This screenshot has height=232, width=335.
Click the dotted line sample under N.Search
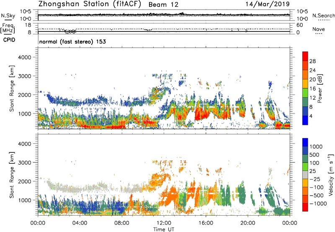click(324, 20)
